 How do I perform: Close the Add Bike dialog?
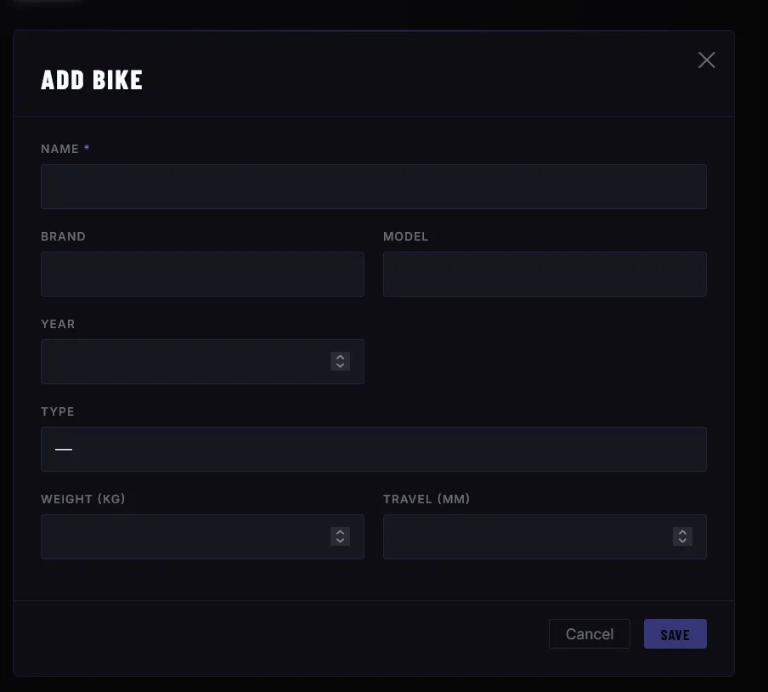tap(706, 60)
